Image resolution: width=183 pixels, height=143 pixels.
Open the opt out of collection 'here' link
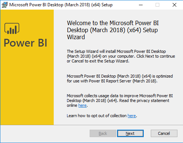tap(132, 116)
